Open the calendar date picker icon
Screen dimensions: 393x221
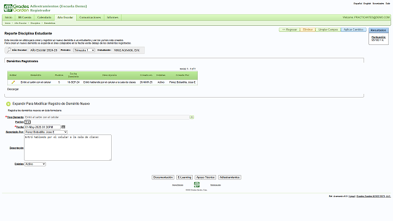[63, 127]
